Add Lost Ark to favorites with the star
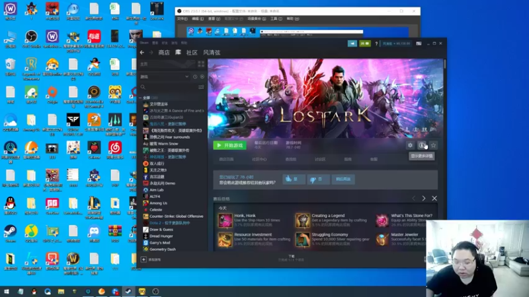Screen dimensions: 529x297 pyautogui.click(x=434, y=145)
